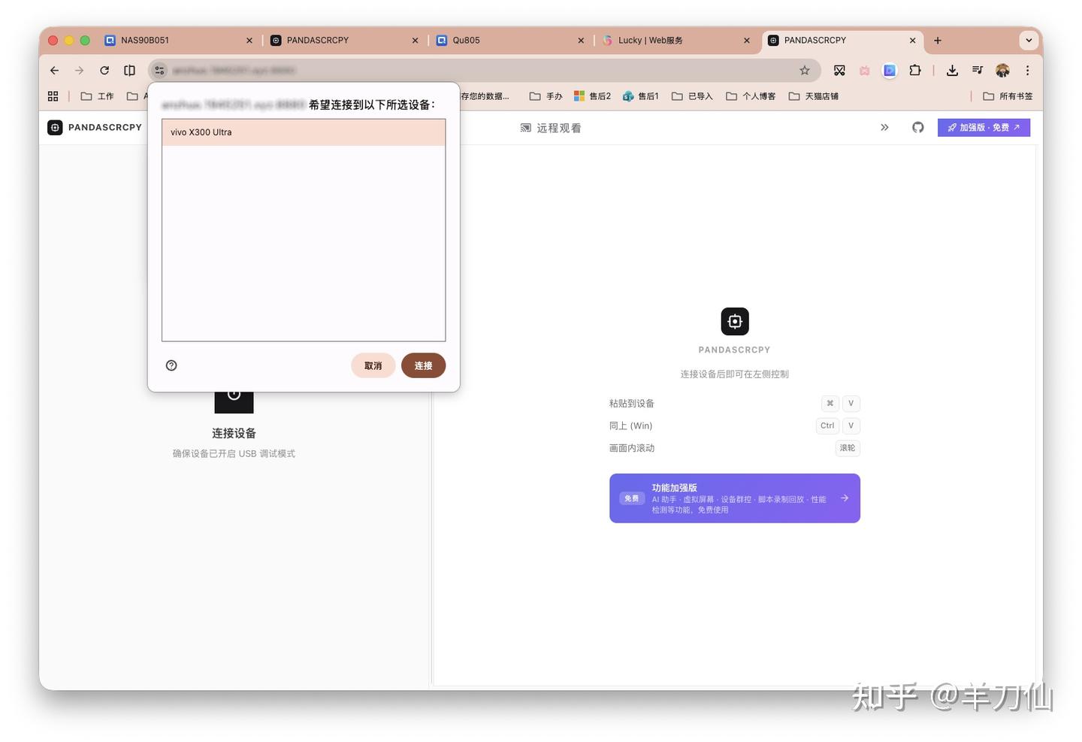Open the Extensions puzzle piece icon
Screen dimensions: 1082x742
click(914, 71)
